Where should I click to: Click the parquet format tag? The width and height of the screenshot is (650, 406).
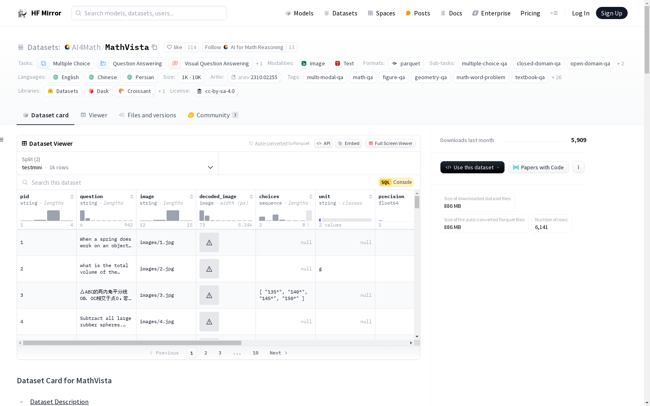(406, 63)
